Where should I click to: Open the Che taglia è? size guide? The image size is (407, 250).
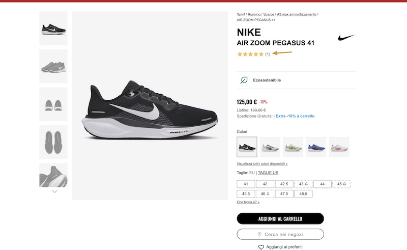pos(248,202)
